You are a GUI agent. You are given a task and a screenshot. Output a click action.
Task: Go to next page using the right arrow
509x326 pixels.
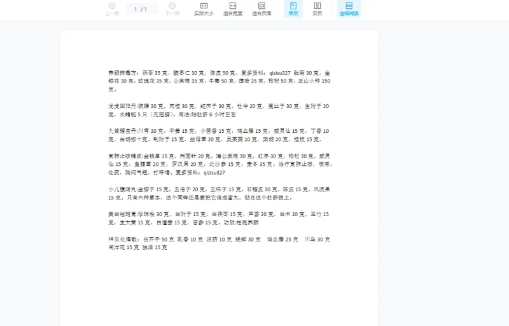172,6
